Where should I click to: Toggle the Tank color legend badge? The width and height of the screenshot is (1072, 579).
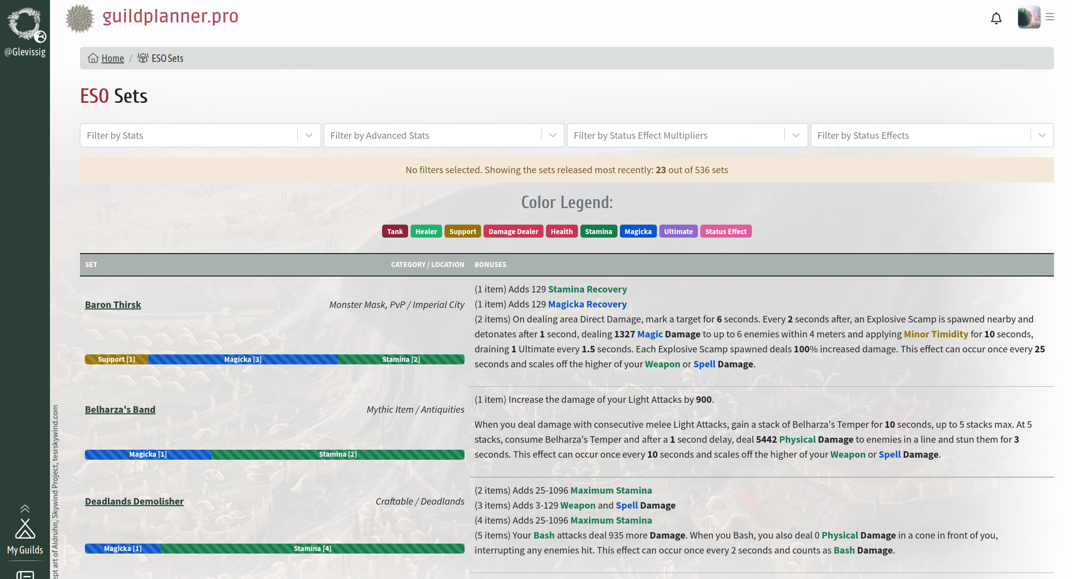(395, 231)
